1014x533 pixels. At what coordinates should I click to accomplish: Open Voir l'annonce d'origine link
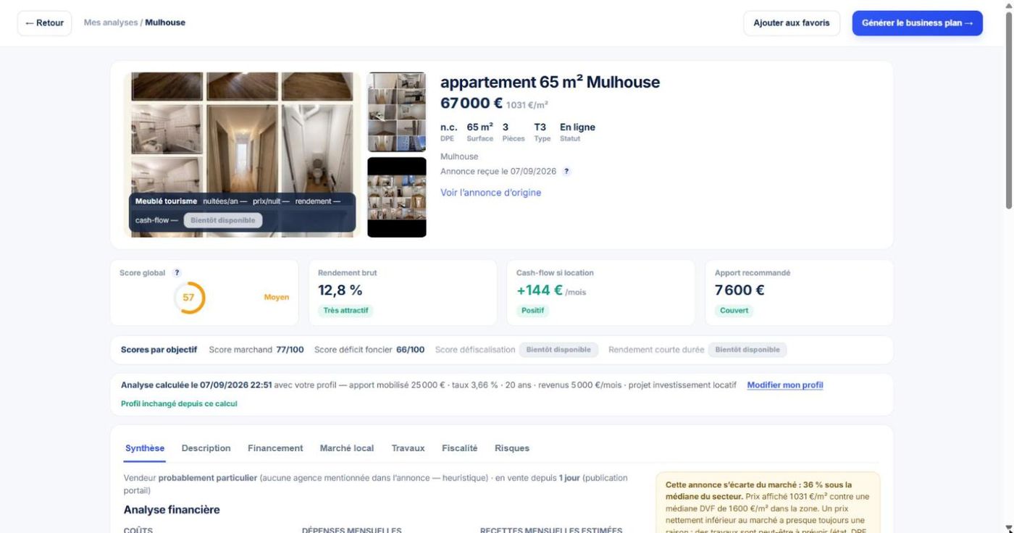pyautogui.click(x=490, y=193)
